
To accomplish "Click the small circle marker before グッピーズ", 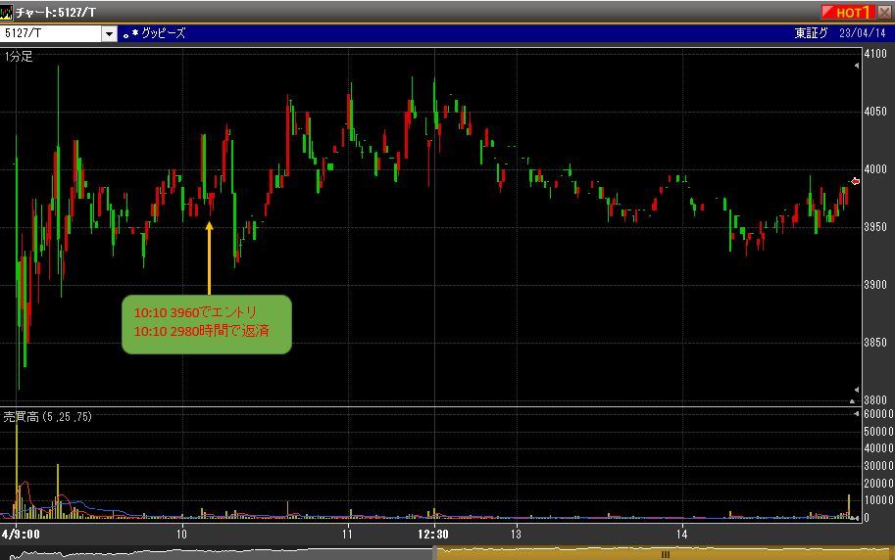I will coord(125,36).
